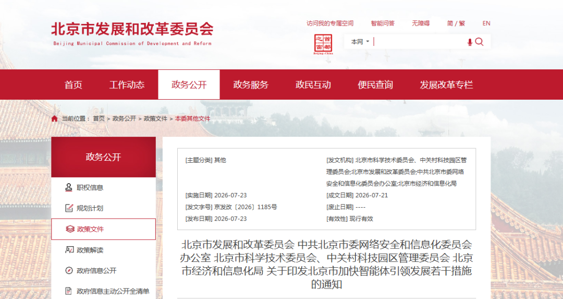Toggle 无障碍 accessibility mode
This screenshot has width=563, height=299.
(421, 23)
